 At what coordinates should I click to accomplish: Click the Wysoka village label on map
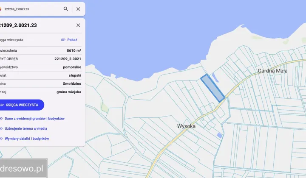point(186,126)
